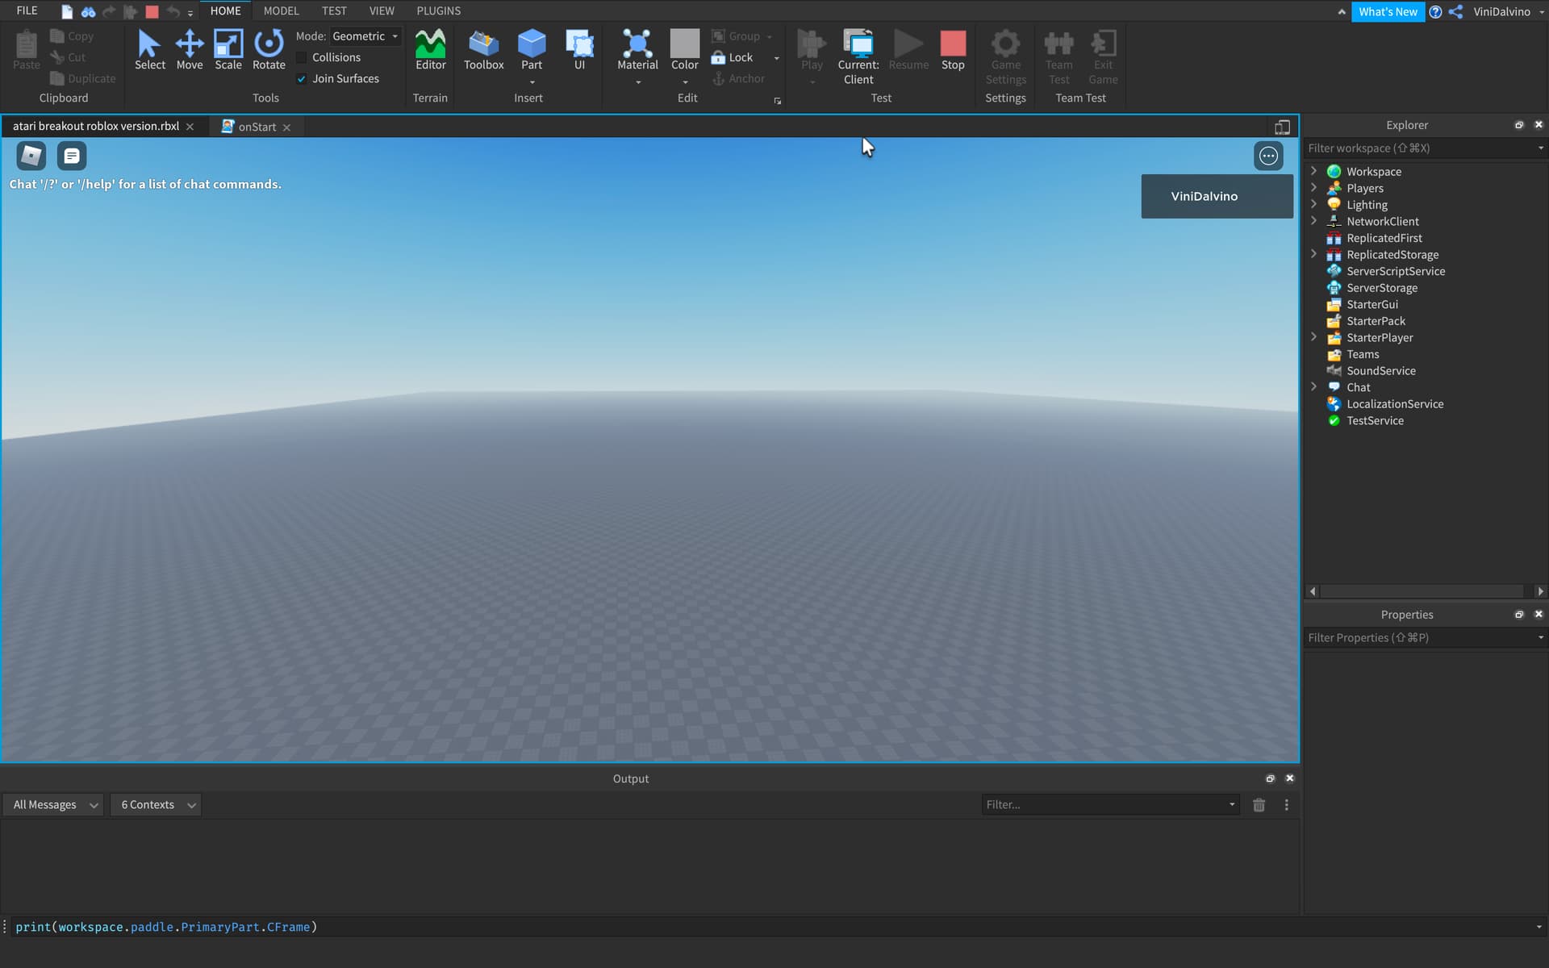
Task: Disable the Join Surfaces checkbox
Action: pos(301,78)
